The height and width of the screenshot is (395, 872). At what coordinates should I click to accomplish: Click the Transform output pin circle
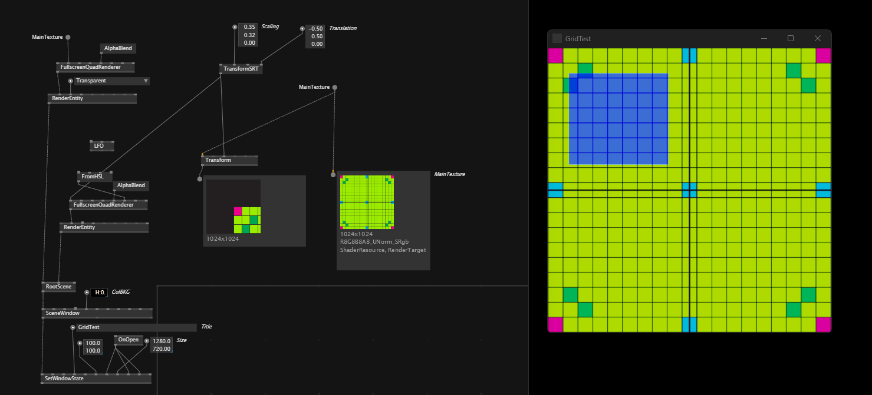click(x=200, y=179)
